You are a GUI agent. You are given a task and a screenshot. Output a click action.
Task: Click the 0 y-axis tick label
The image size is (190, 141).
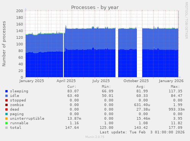(x=22, y=78)
